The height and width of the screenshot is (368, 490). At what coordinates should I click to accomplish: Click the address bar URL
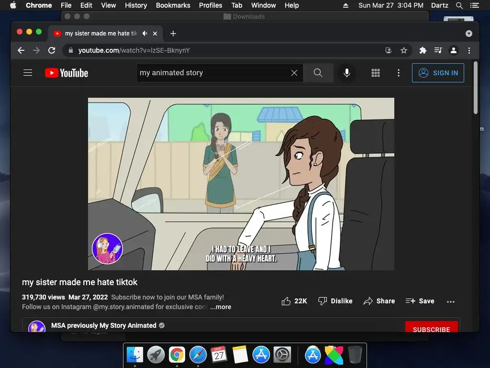pyautogui.click(x=134, y=50)
